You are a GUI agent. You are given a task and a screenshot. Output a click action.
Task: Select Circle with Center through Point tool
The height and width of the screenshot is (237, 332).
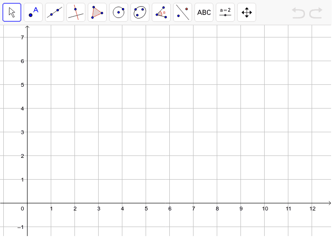point(119,12)
